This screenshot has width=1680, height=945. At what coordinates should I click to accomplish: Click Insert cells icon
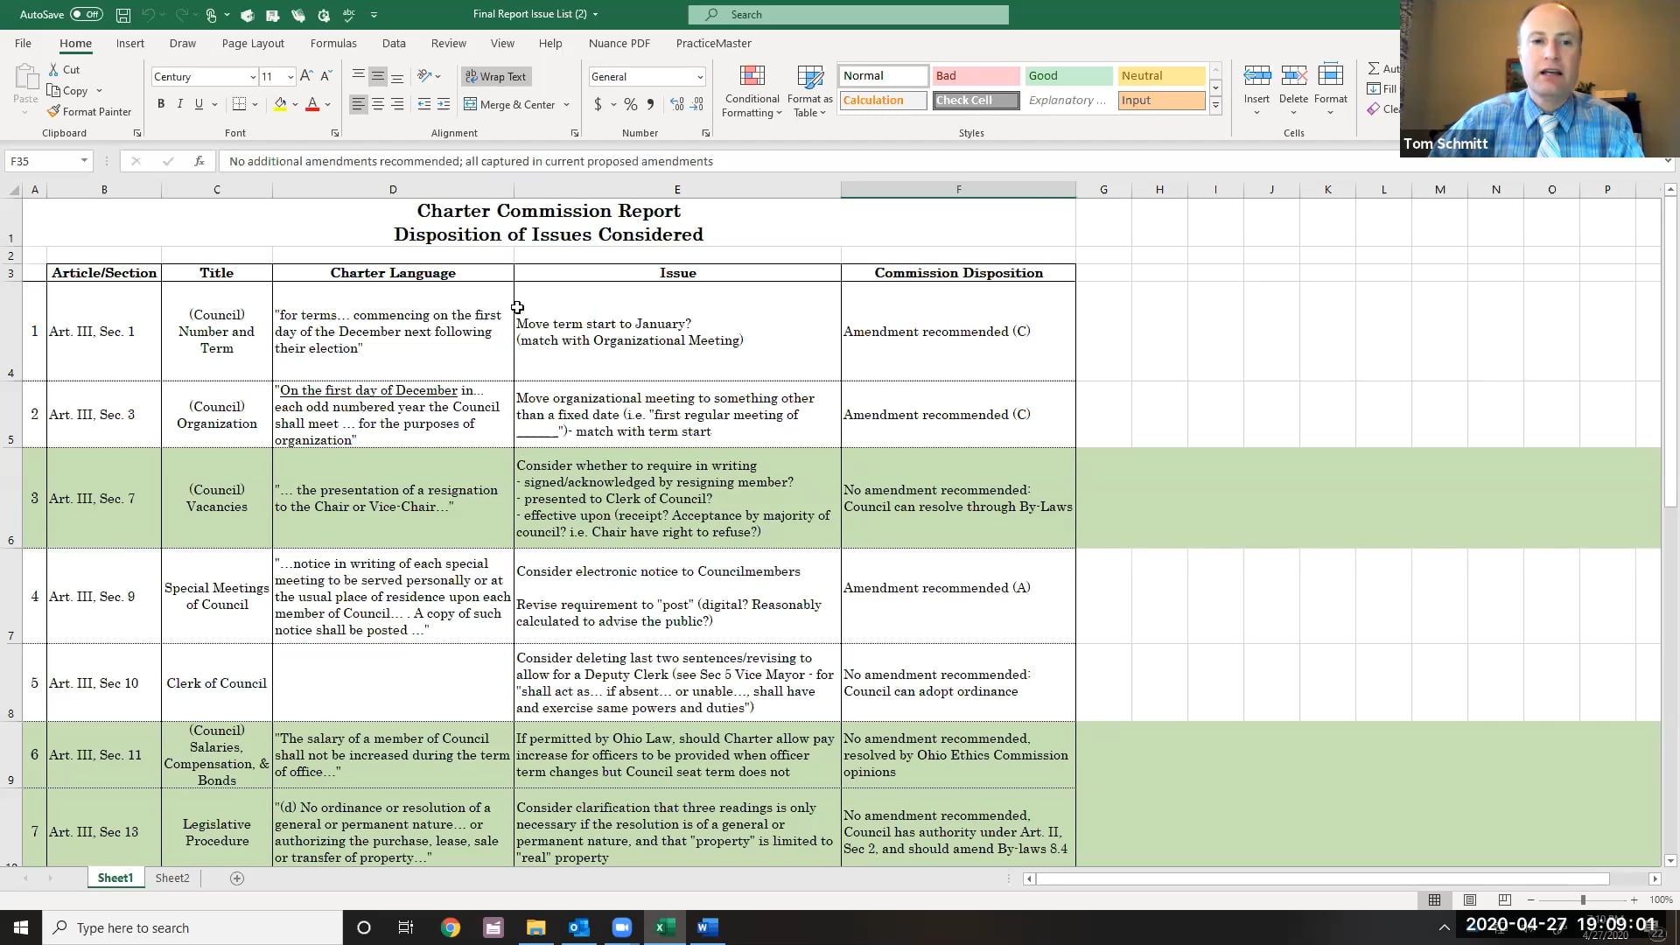coord(1257,75)
